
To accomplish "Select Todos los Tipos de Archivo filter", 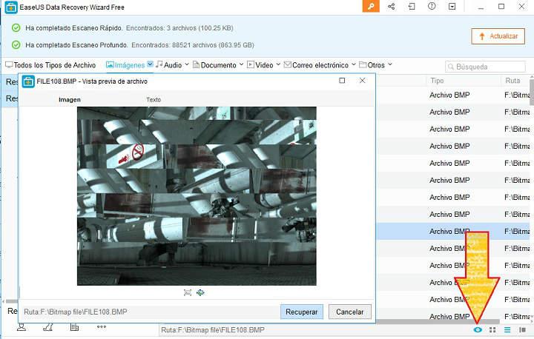I will [50, 65].
